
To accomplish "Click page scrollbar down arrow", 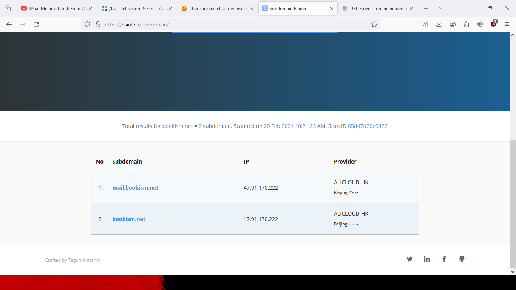I will (x=513, y=271).
